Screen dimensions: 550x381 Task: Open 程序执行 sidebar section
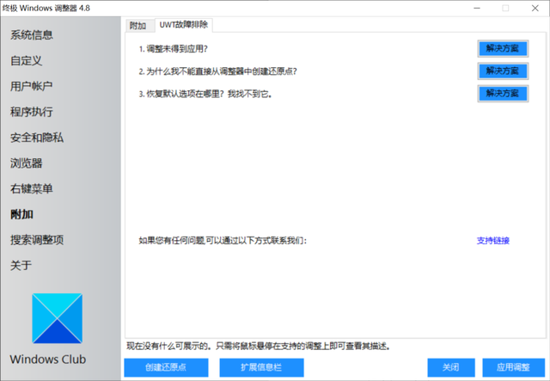coord(32,112)
